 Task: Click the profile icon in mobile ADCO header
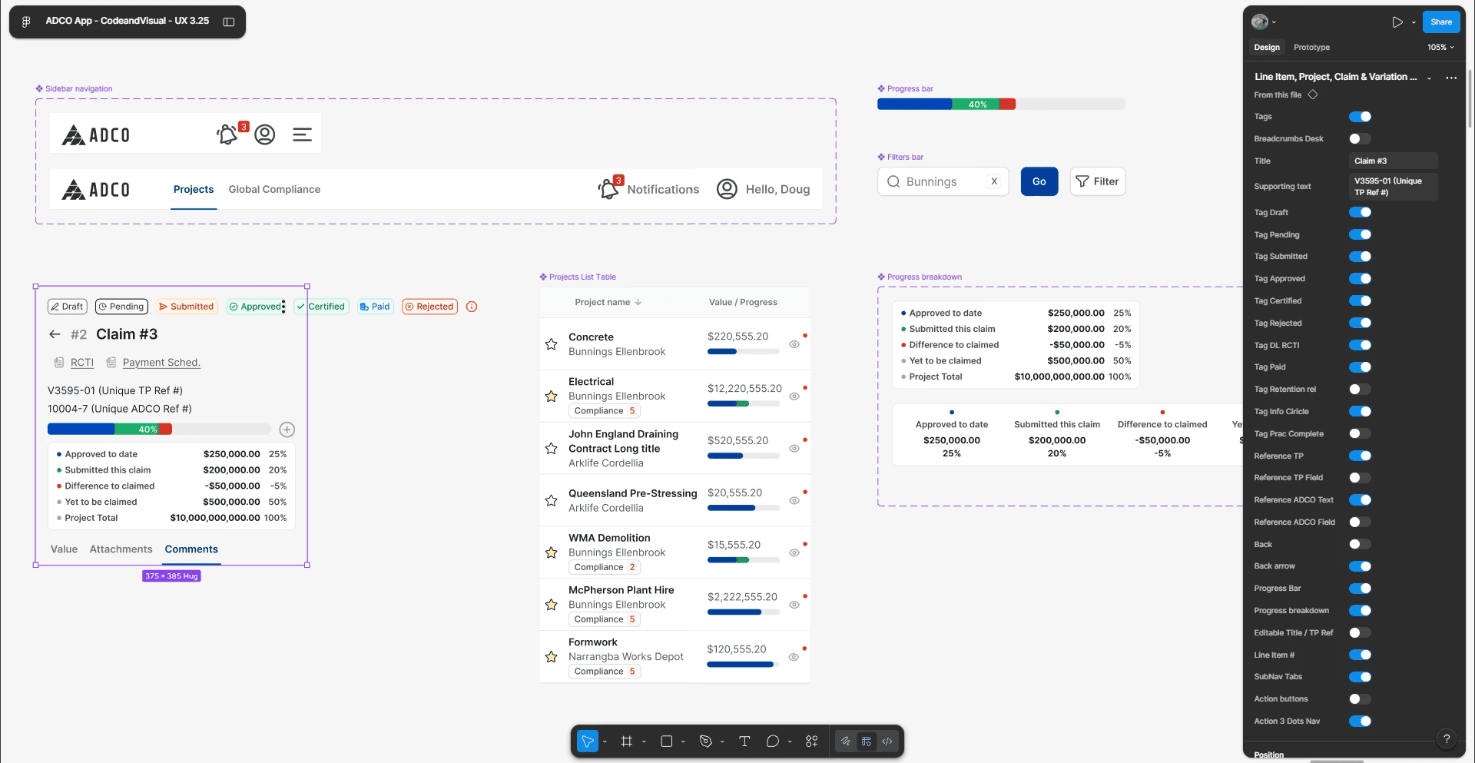[x=265, y=134]
